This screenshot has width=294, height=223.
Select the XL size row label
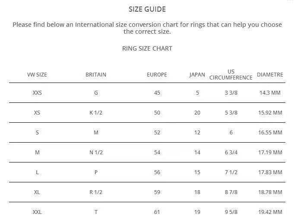(37, 192)
